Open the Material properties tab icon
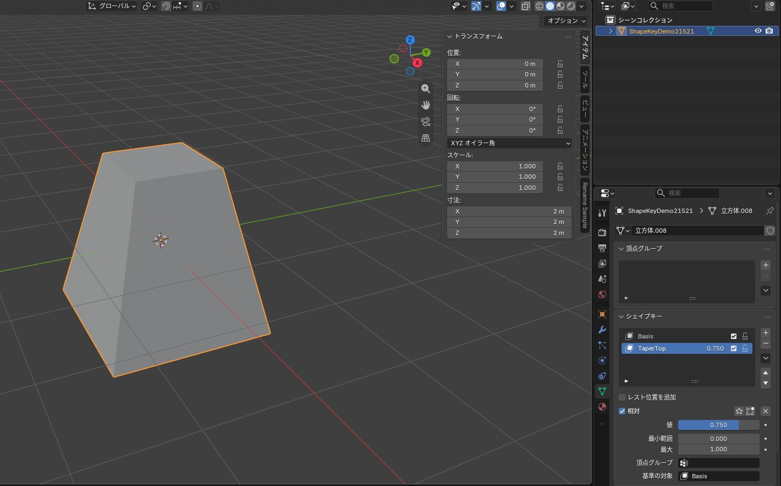Screen dimensions: 781x486 tap(602, 407)
